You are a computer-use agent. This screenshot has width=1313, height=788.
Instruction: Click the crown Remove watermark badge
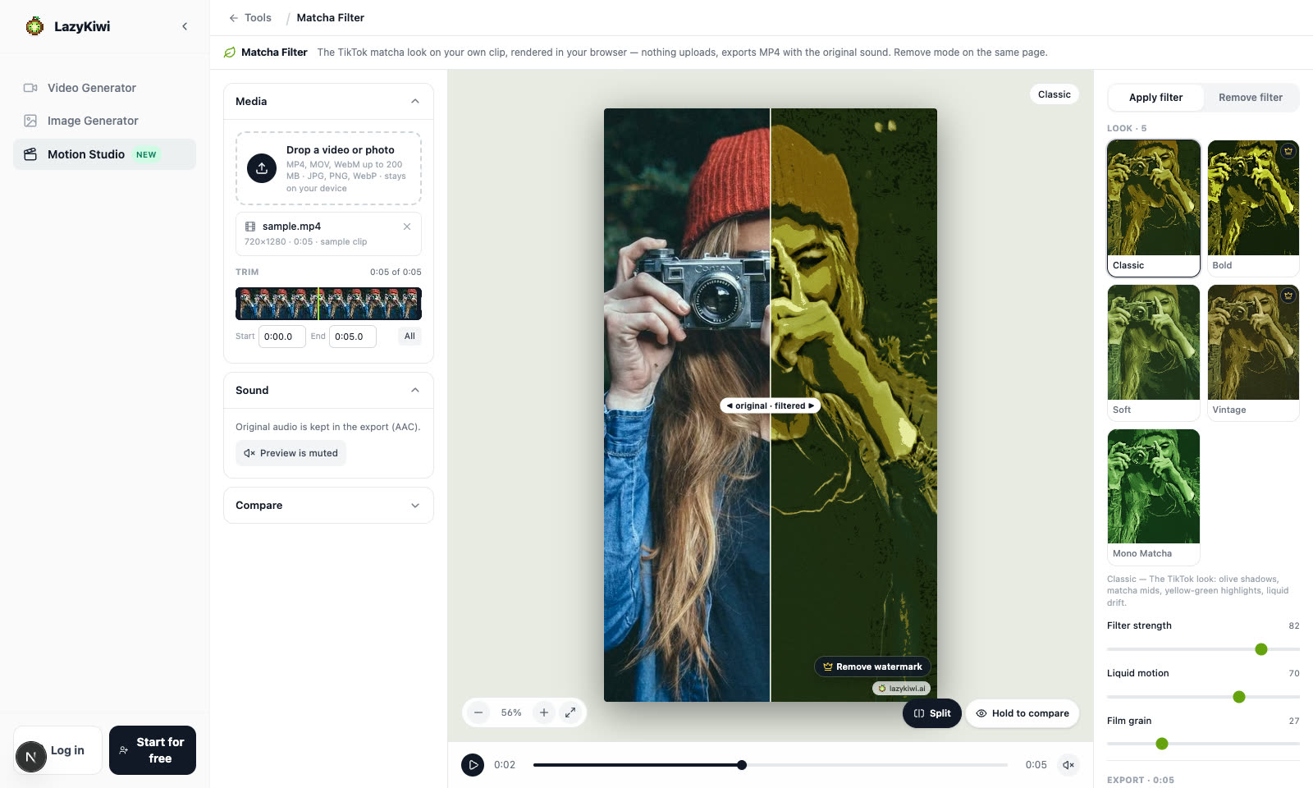click(x=872, y=667)
